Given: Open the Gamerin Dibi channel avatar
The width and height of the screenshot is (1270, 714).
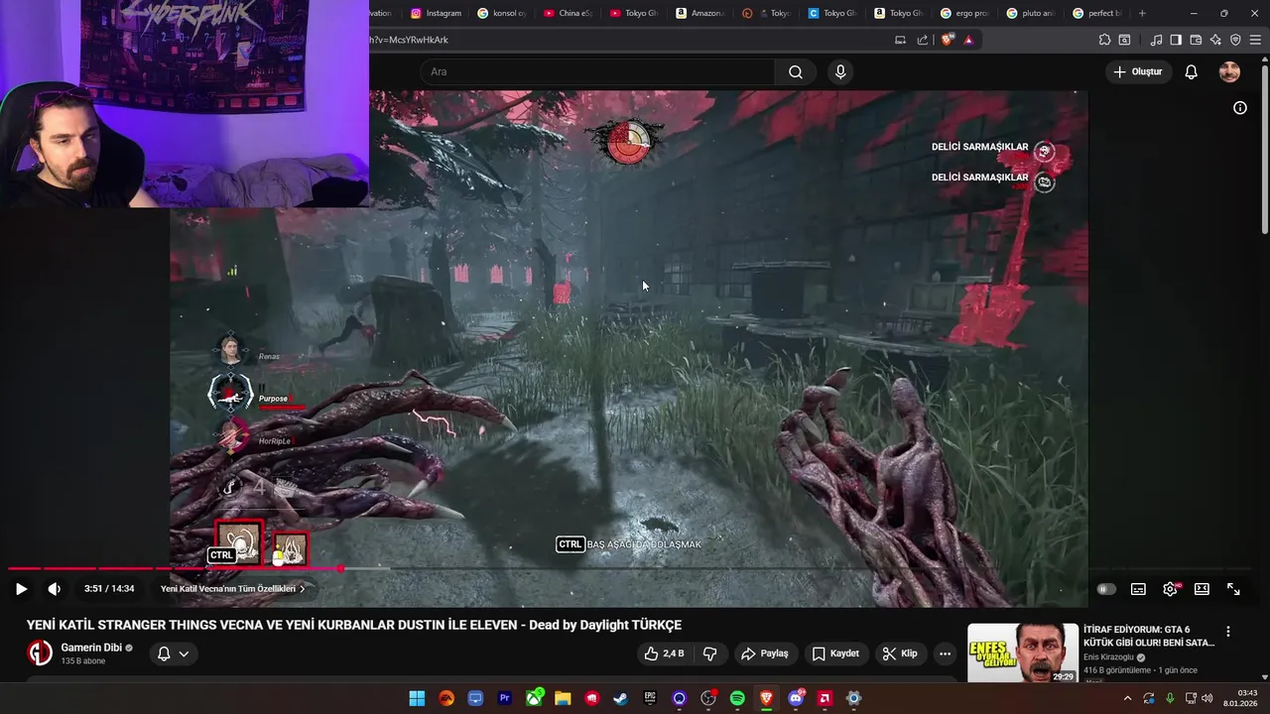Looking at the screenshot, I should click(40, 654).
